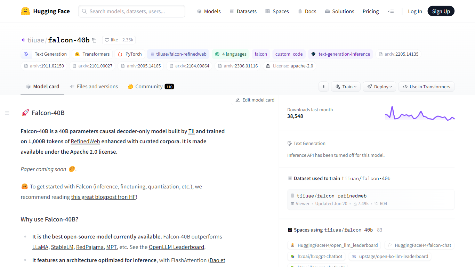Expand the Deploy dropdown
The width and height of the screenshot is (475, 267).
[x=379, y=87]
